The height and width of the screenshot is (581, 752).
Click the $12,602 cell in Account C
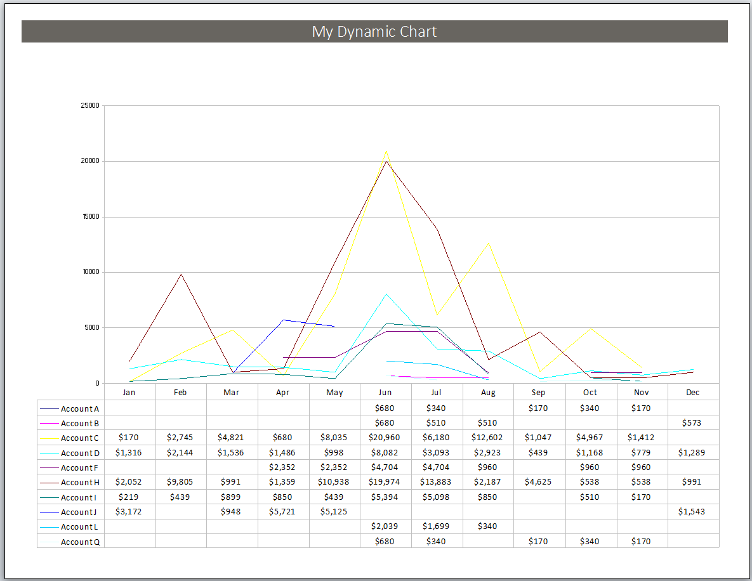point(487,438)
